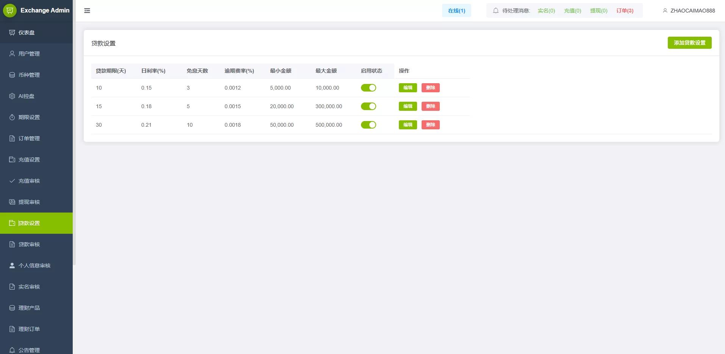This screenshot has width=725, height=354.
Task: Click the 币种管理 coin stack icon
Action: [x=12, y=75]
